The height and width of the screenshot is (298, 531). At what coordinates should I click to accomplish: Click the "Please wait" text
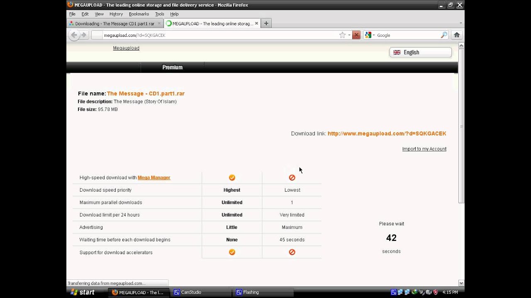click(x=392, y=224)
